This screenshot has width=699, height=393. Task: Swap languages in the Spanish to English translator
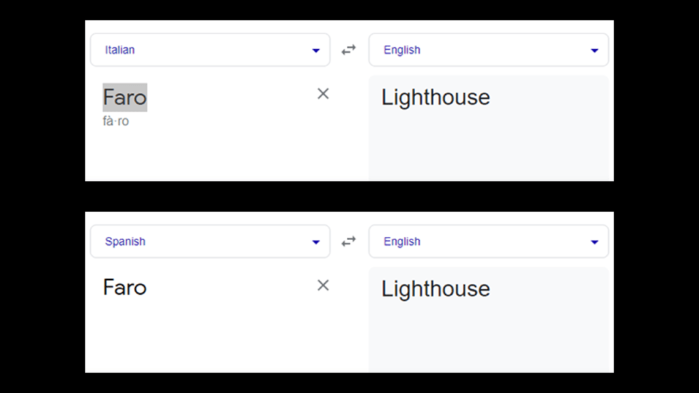click(x=349, y=242)
